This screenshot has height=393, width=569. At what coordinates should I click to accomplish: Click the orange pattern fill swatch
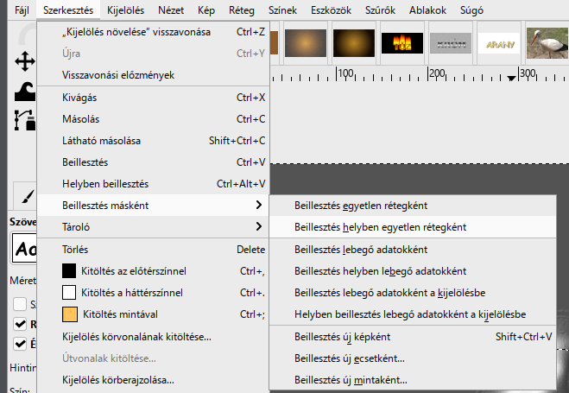70,314
